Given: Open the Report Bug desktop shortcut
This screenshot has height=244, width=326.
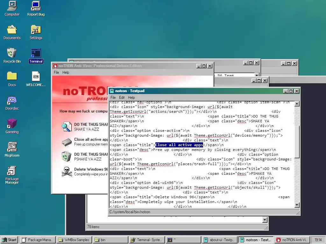Looking at the screenshot, I should click(x=36, y=8).
